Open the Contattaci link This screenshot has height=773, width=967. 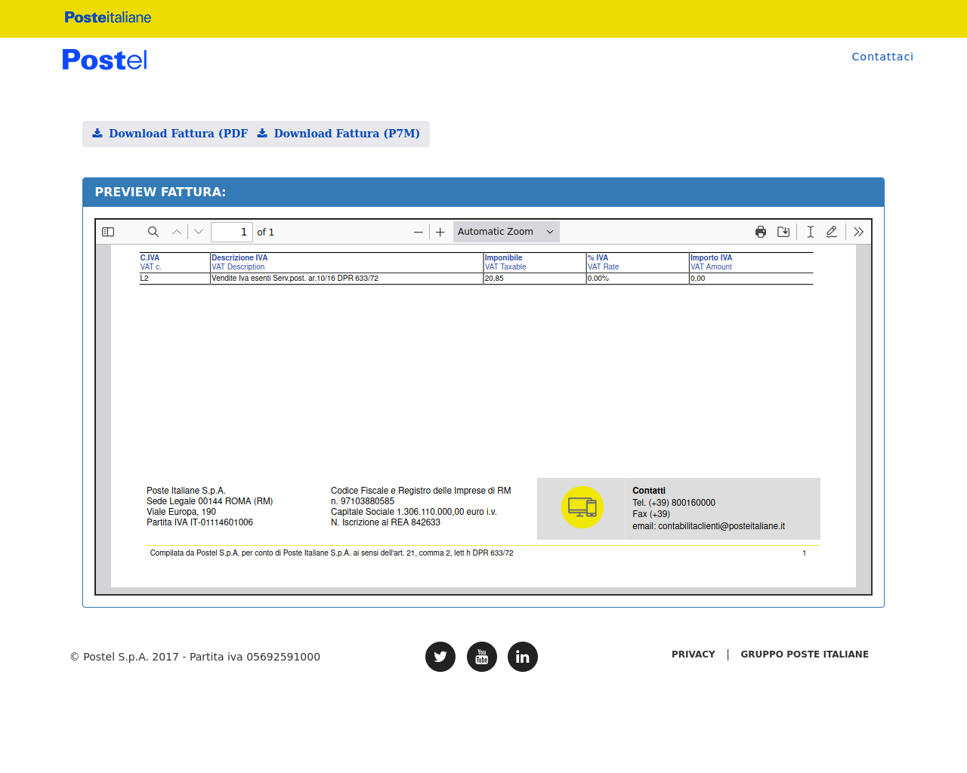pos(882,57)
